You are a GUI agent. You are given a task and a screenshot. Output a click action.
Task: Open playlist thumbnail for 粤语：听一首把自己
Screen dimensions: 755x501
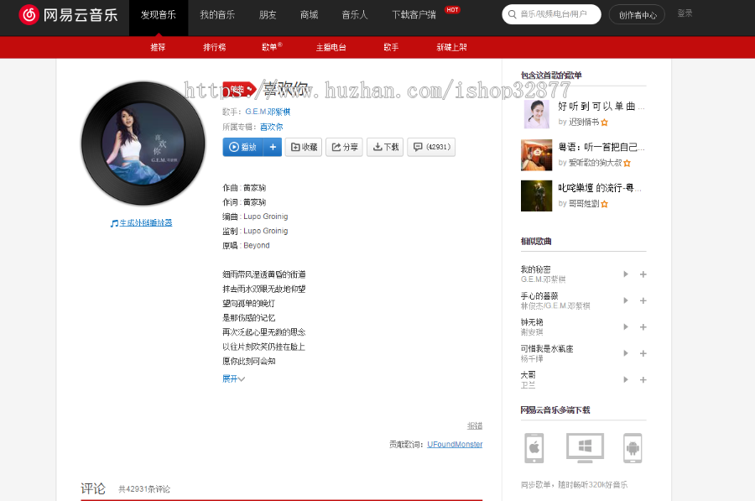pos(536,155)
